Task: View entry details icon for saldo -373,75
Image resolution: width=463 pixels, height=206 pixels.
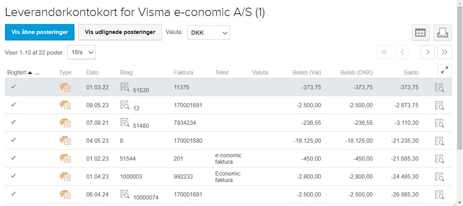Action: (x=440, y=87)
